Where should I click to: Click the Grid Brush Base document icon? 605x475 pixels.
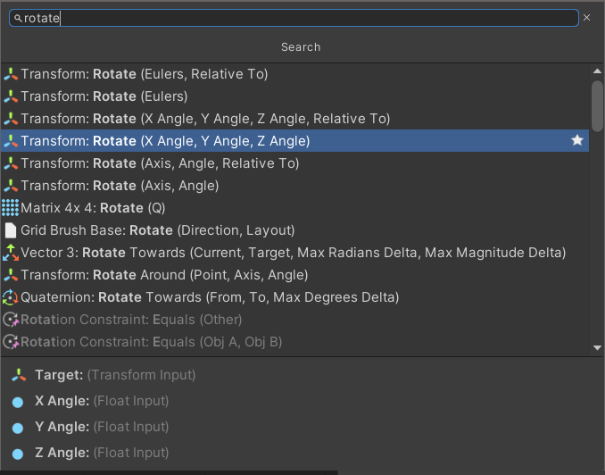point(11,230)
